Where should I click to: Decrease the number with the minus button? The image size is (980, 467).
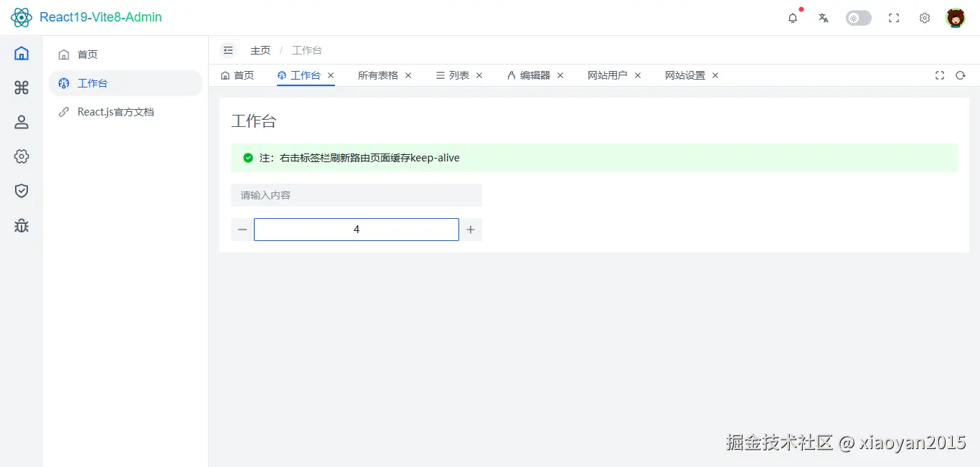pos(242,230)
